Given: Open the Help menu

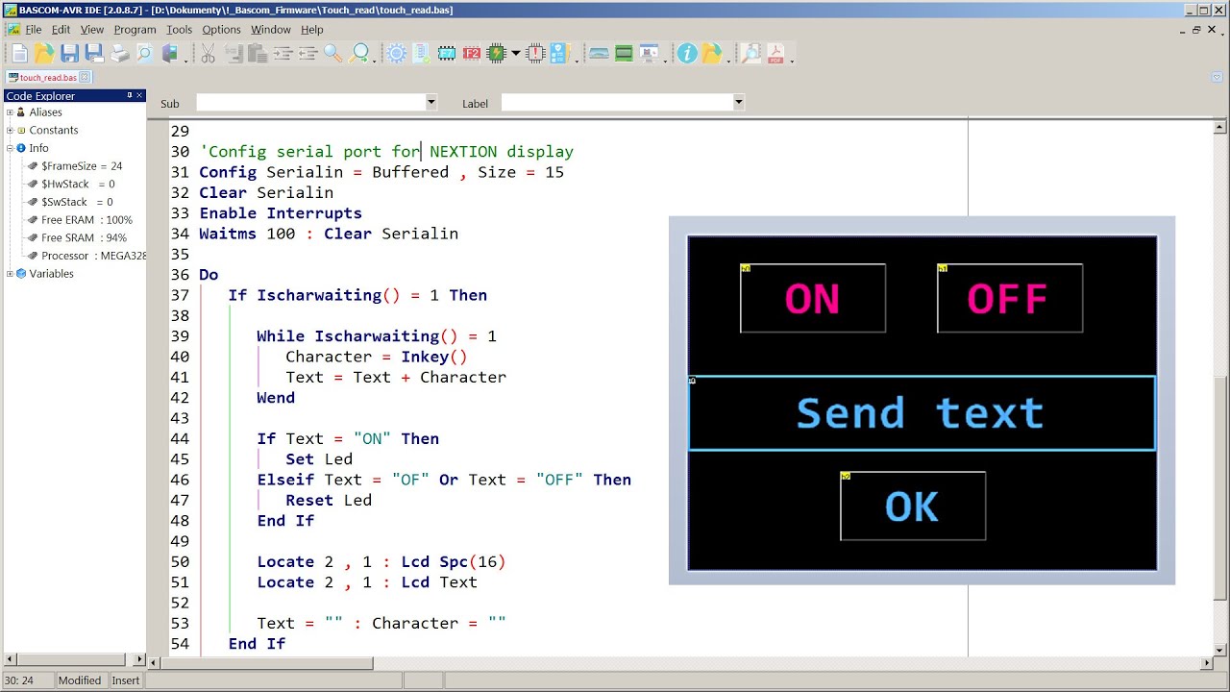Looking at the screenshot, I should point(311,30).
